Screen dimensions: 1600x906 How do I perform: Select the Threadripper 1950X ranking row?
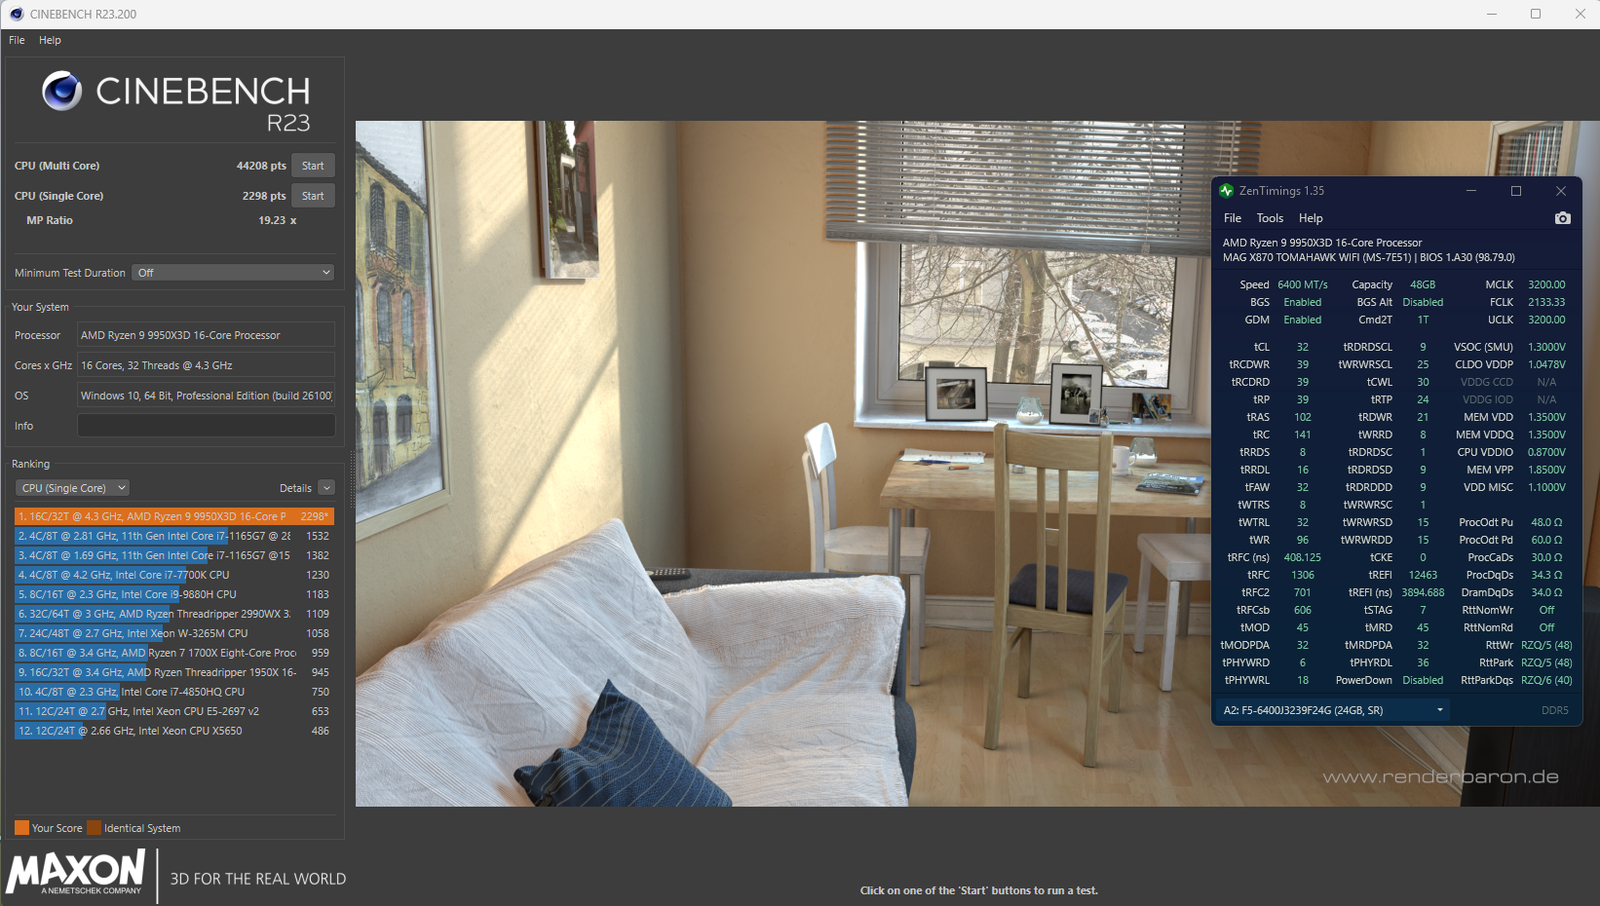tap(174, 672)
